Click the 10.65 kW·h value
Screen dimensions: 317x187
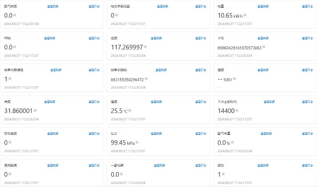click(230, 15)
